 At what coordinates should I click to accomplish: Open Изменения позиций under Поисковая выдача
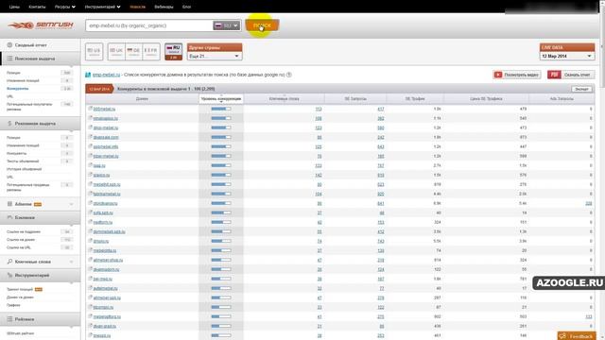click(x=23, y=80)
